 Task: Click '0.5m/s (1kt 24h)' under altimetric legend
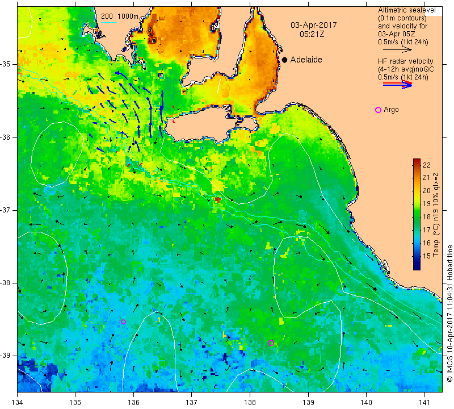(403, 42)
